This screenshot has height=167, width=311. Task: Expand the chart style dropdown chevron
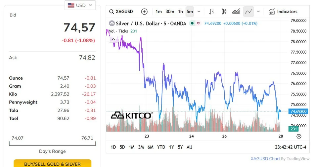point(258,12)
